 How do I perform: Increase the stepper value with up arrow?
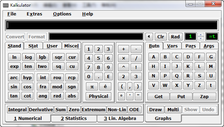click(x=200, y=35)
